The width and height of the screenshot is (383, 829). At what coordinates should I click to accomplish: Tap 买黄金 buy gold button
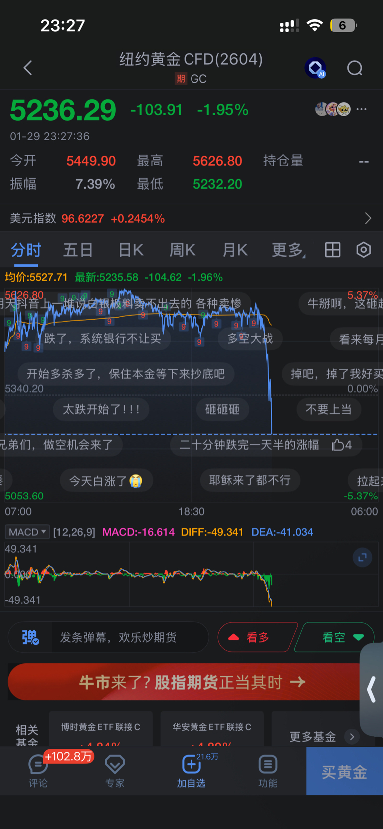tap(344, 772)
